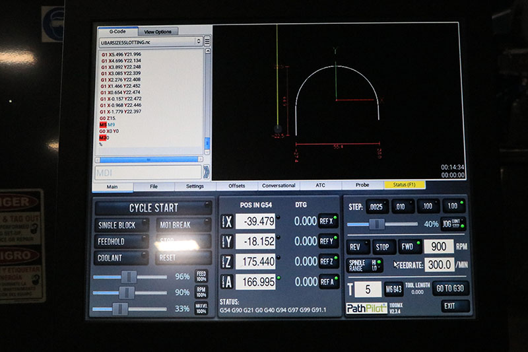Click the Z axis zero icon

224,262
